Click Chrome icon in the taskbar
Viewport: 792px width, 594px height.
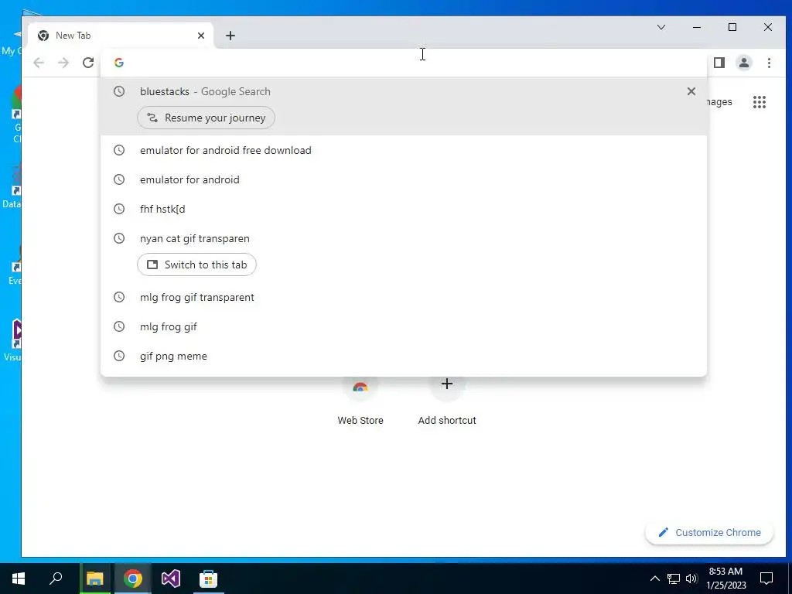133,579
